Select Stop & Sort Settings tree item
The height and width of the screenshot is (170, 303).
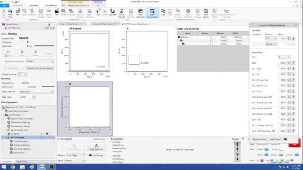point(22,149)
